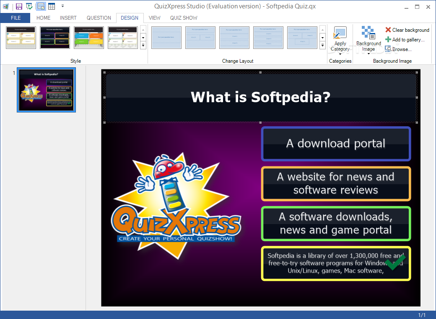Apply the light pastel answers style thumbnail

(x=122, y=38)
